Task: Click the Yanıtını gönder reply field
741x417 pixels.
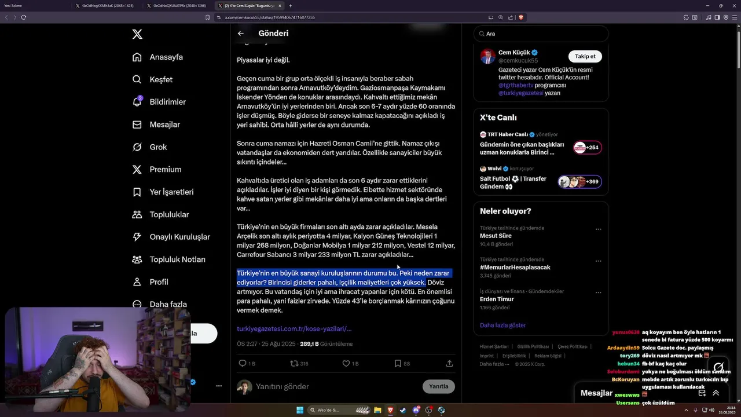Action: [336, 386]
